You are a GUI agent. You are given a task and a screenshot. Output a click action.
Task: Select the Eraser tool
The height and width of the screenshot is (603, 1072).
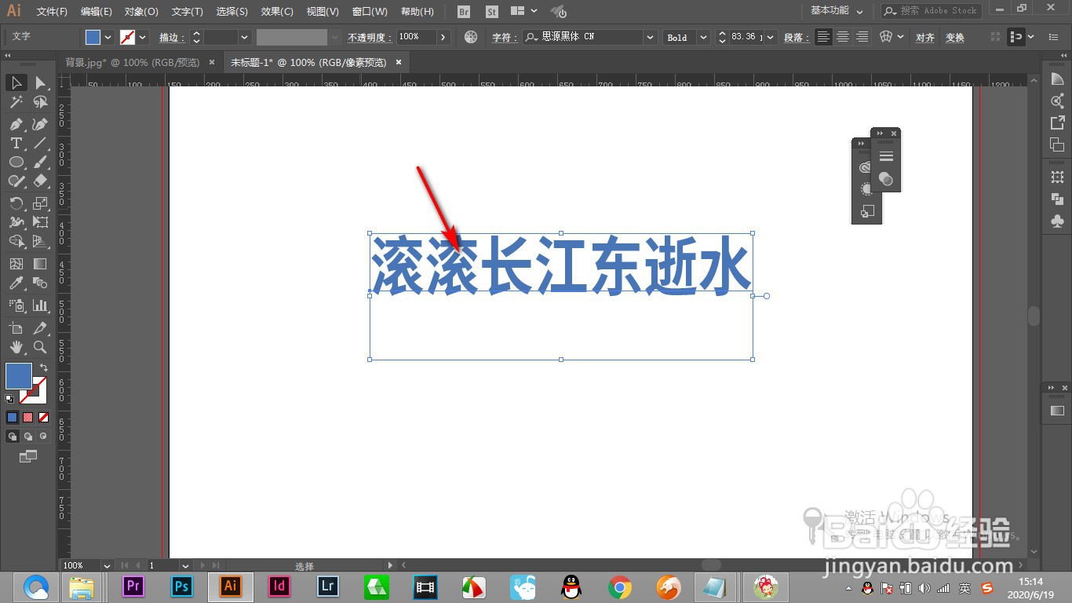(x=40, y=181)
